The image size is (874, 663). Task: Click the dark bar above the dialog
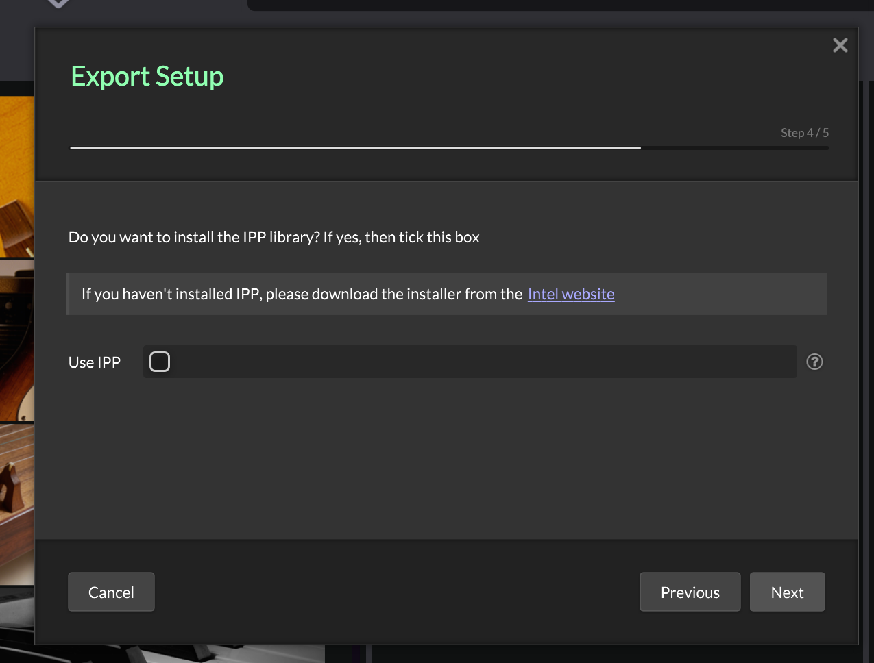point(548,5)
